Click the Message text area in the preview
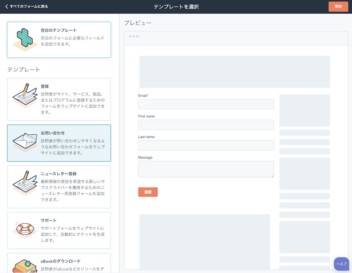Image resolution: width=352 pixels, height=273 pixels. coord(206,169)
